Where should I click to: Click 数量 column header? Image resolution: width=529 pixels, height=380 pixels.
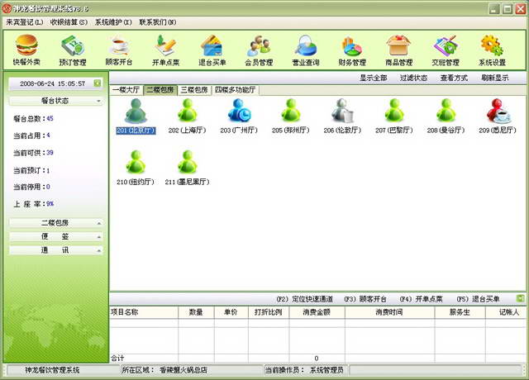coord(196,312)
